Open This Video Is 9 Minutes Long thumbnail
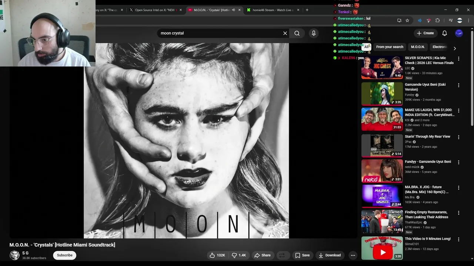 tap(382, 248)
